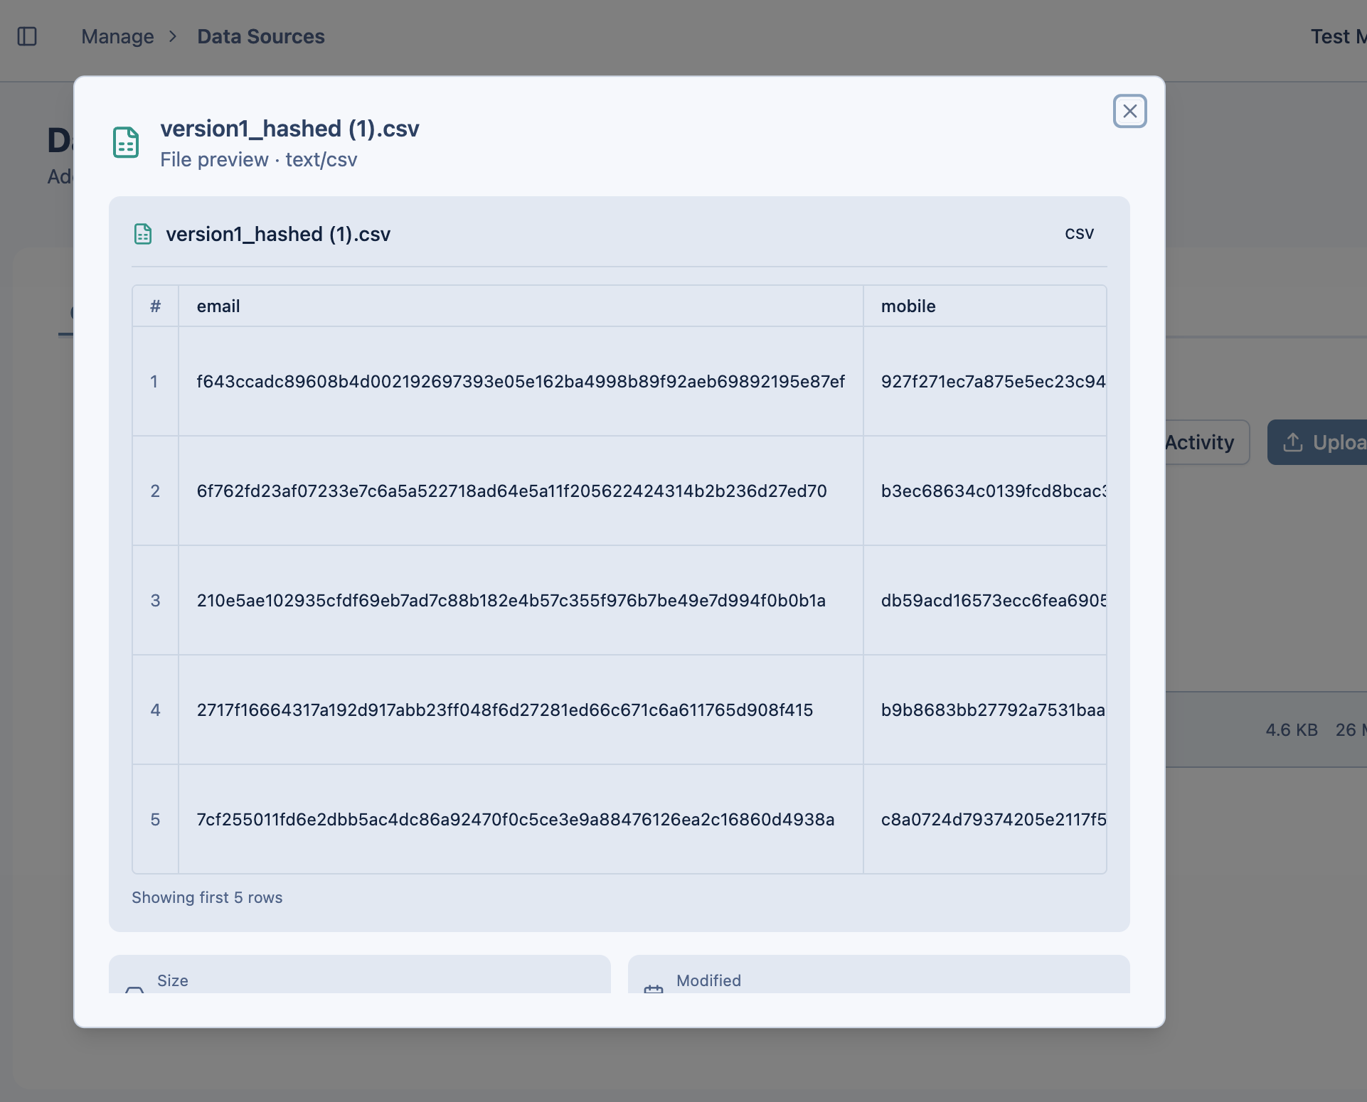The image size is (1367, 1102).
Task: Toggle the sidebar panel icon
Action: pos(27,36)
